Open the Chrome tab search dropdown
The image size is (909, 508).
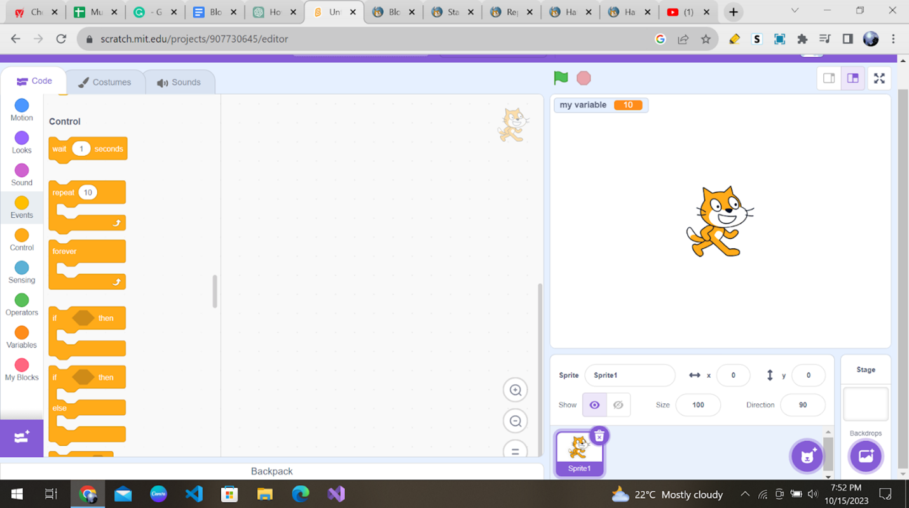[x=795, y=11]
